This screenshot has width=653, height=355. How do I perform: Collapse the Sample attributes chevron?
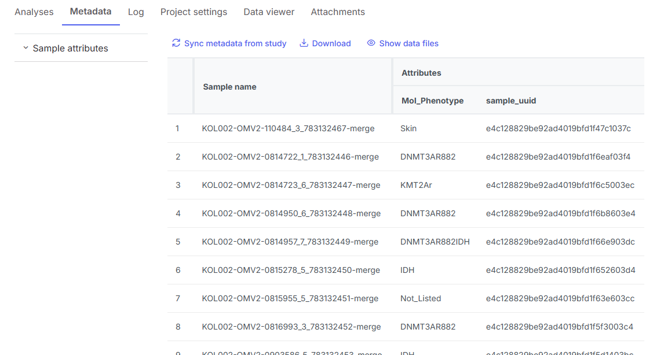25,48
